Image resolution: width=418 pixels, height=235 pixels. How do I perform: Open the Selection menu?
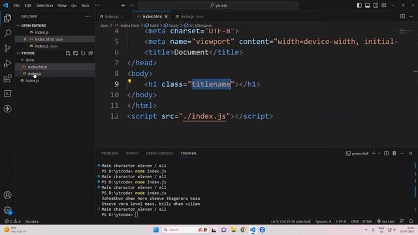44,5
